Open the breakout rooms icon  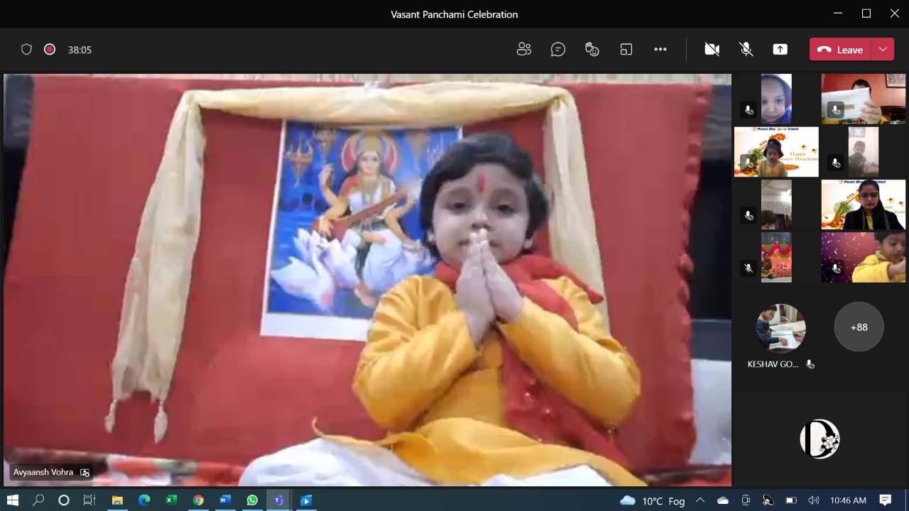(626, 49)
